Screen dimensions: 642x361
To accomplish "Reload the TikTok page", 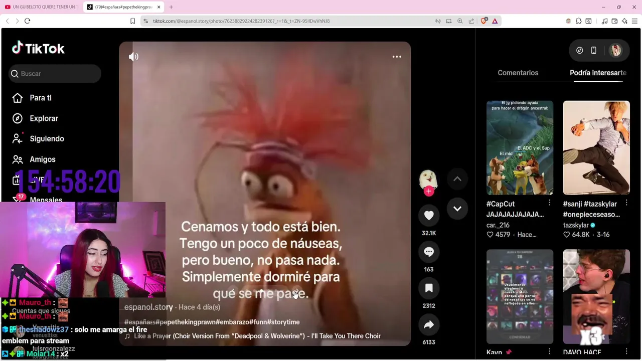I will [28, 21].
